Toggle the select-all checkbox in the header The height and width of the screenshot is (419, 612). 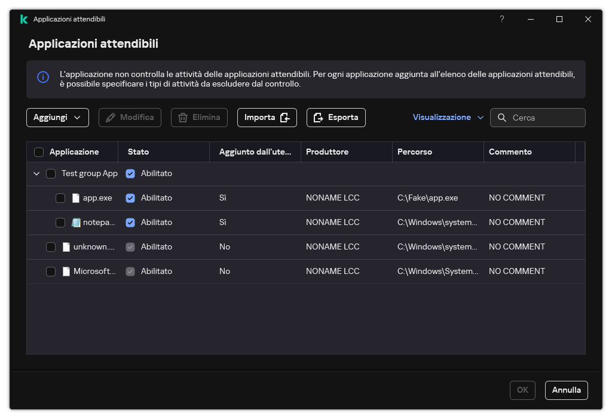39,152
